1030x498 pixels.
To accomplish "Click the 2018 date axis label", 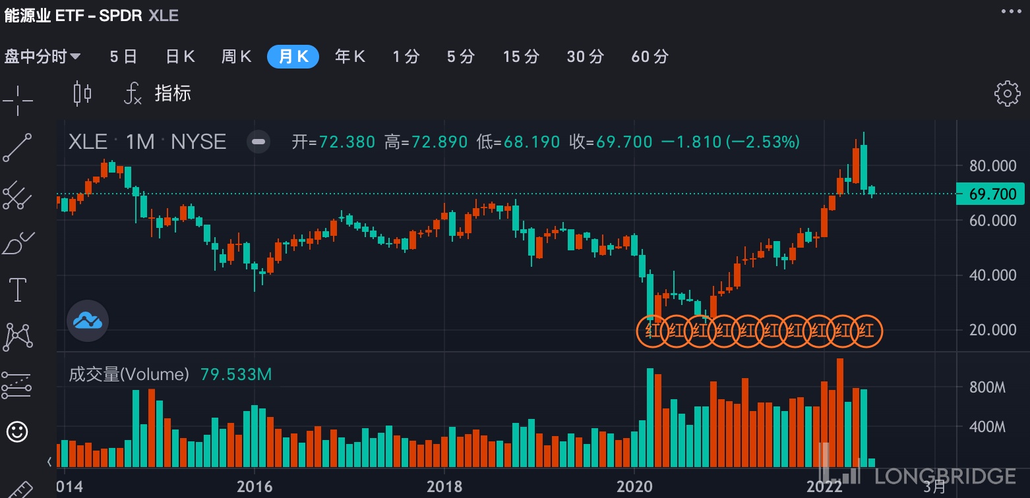I will click(x=444, y=487).
